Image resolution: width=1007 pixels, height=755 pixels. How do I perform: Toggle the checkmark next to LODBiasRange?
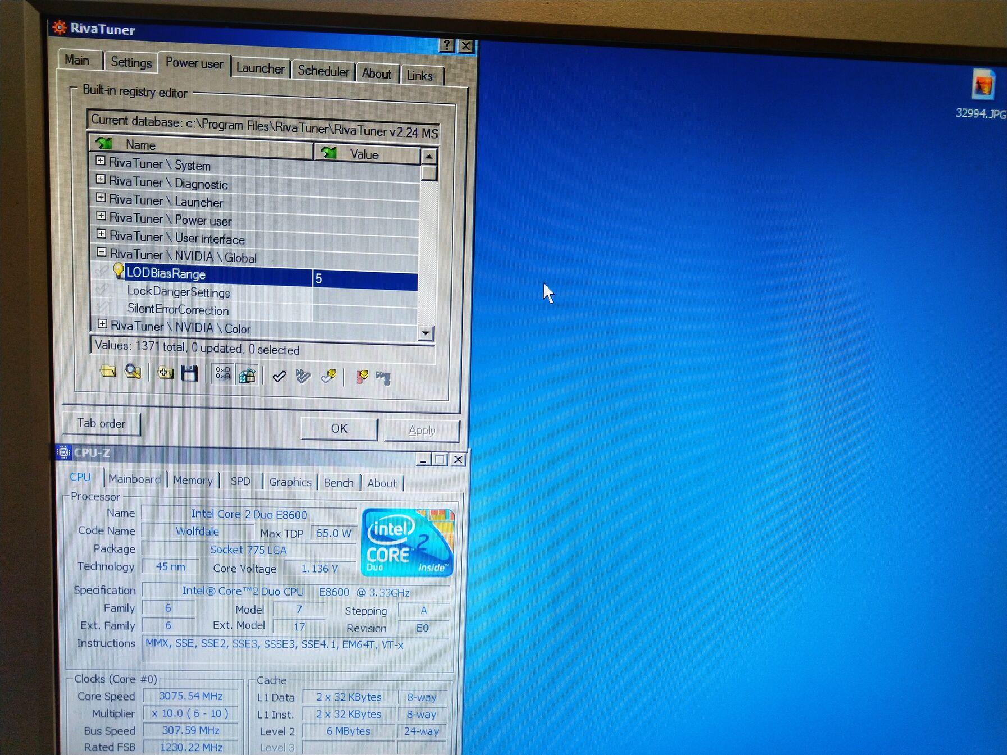click(102, 272)
